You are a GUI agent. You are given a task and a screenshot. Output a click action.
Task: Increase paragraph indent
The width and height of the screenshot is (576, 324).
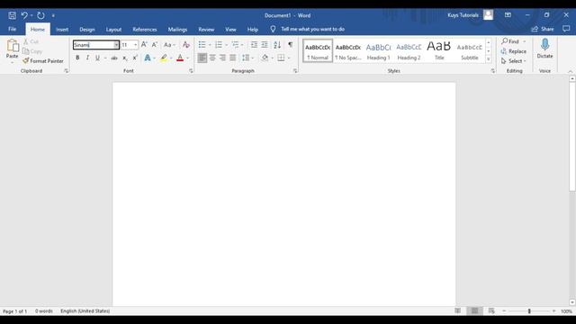point(265,45)
